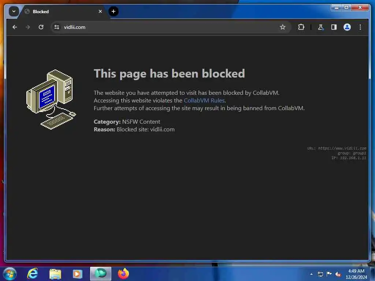Click the muted volume tray icon

[338, 274]
